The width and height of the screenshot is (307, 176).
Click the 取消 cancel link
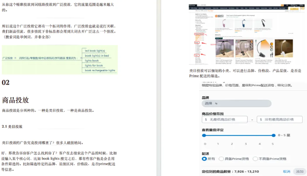(x=286, y=171)
